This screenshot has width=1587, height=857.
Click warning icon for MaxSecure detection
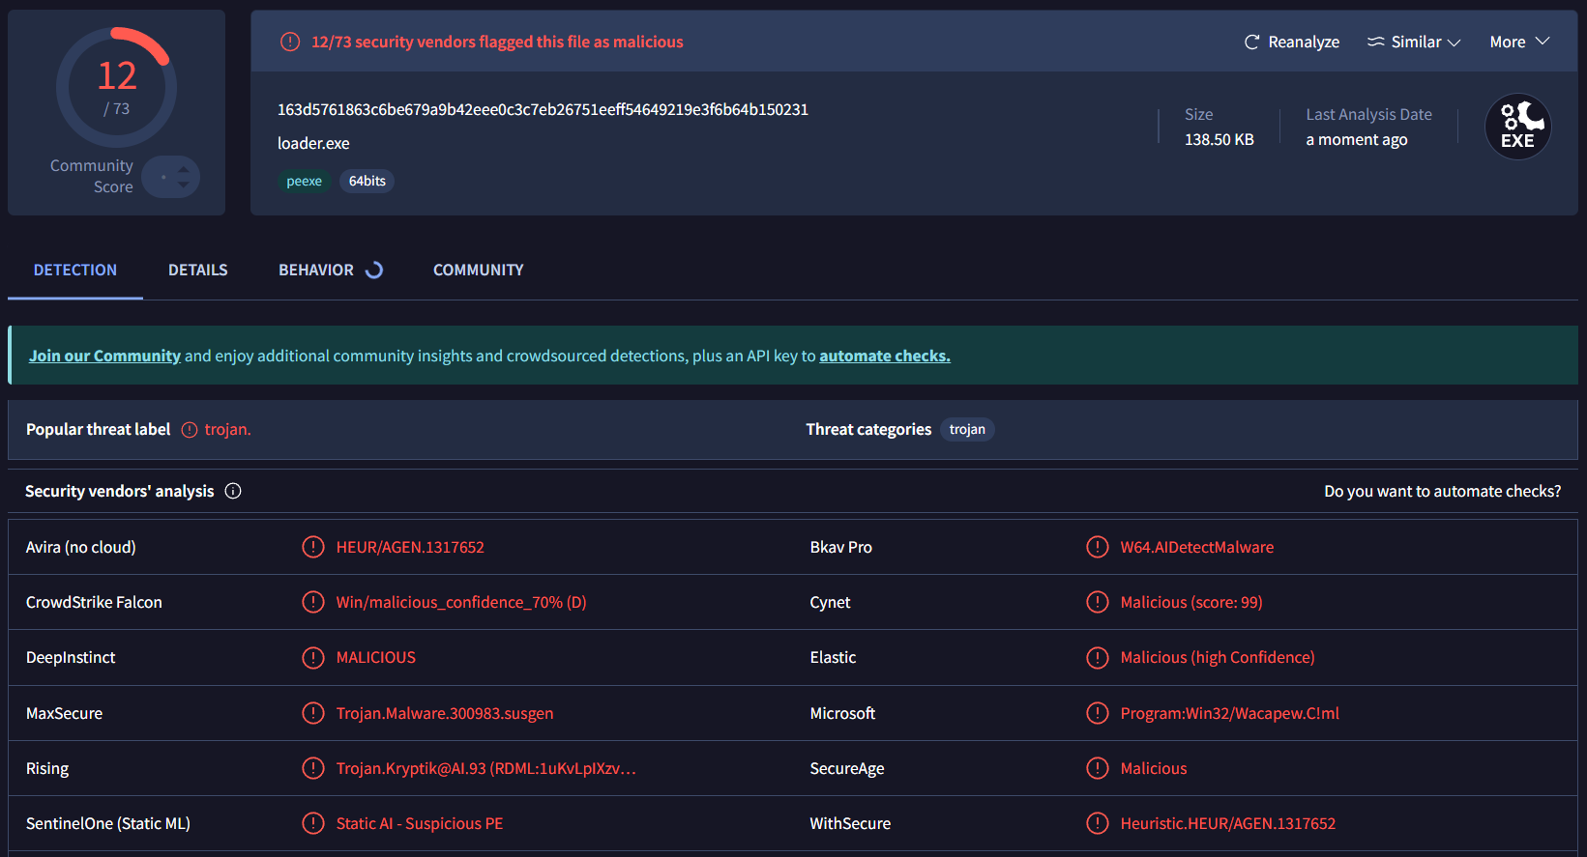coord(313,713)
